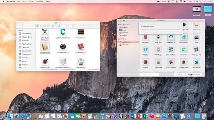Open Dock category in LiteIcon sidebar

[123, 30]
